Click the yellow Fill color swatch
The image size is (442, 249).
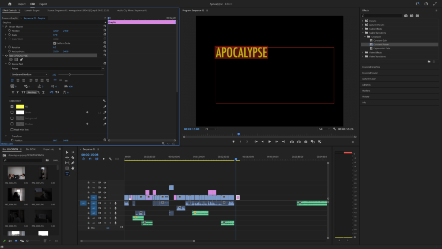point(20,106)
